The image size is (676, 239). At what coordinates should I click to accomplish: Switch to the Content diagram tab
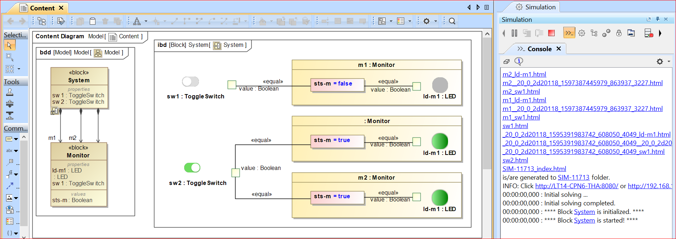click(42, 8)
